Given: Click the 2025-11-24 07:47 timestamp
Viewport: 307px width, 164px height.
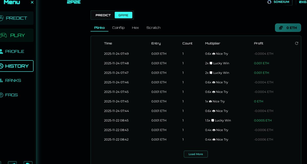Looking at the screenshot, I should [116, 73].
